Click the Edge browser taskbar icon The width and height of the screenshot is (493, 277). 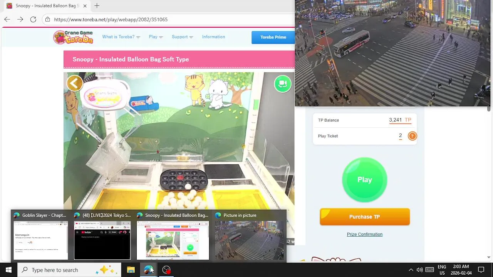[x=149, y=270]
